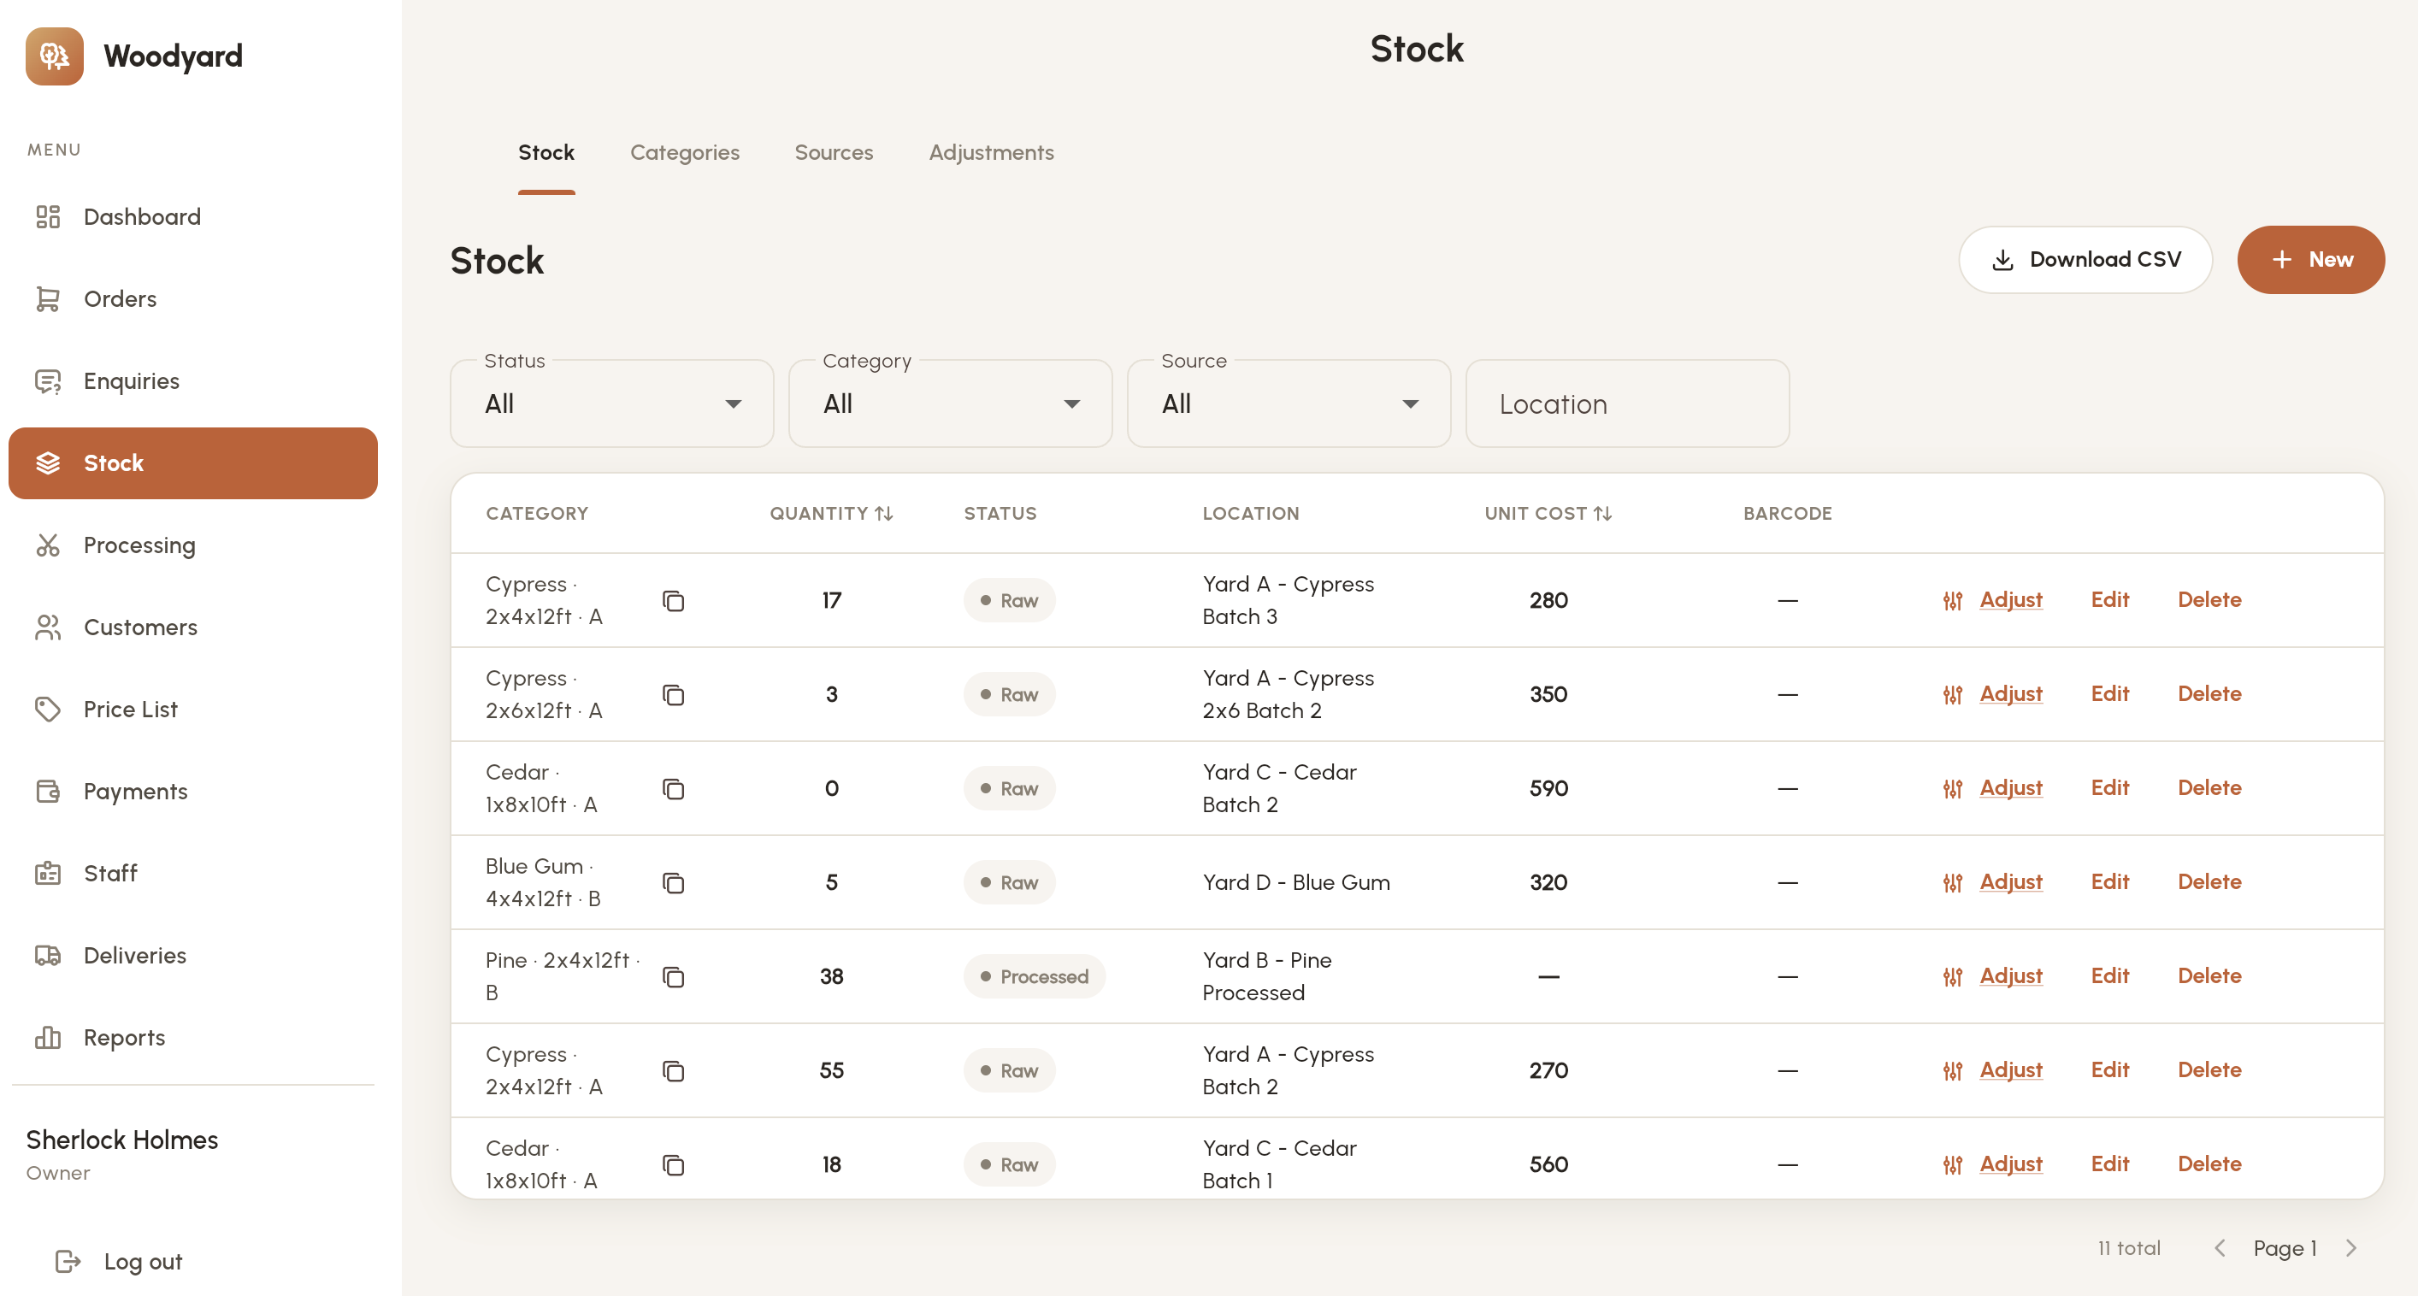Download the stock CSV
This screenshot has height=1296, width=2418.
(2085, 260)
